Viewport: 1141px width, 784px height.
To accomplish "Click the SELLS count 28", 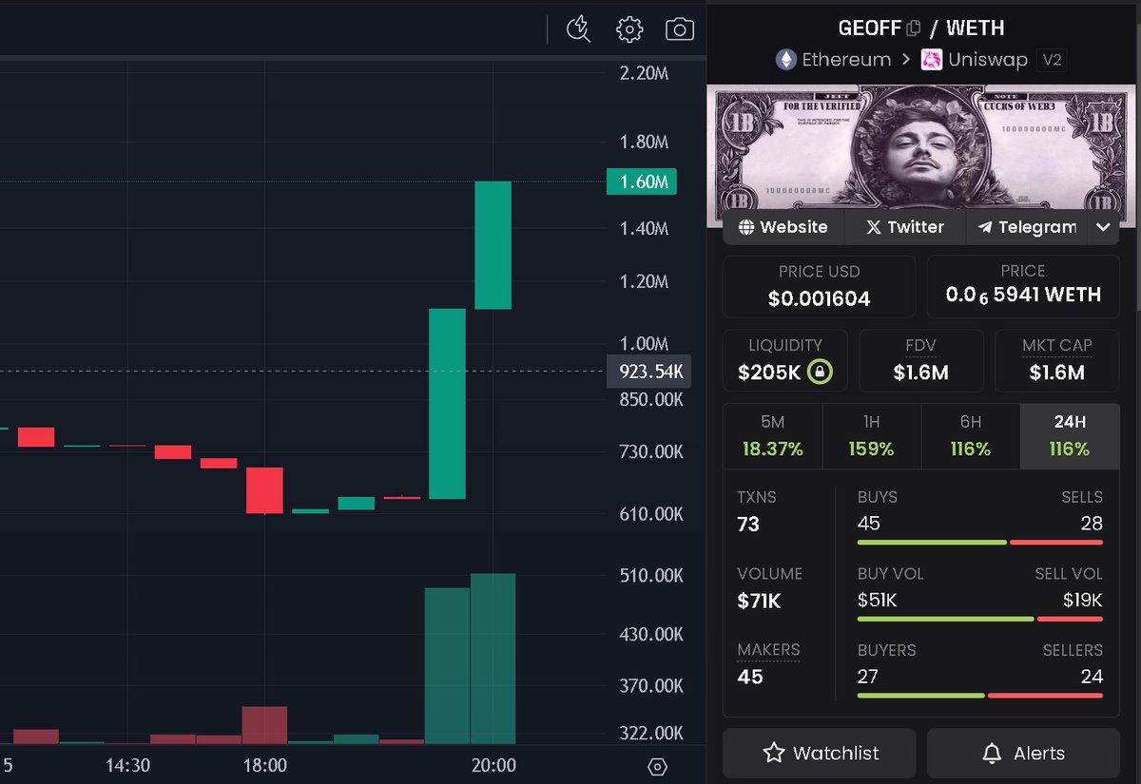I will point(1092,523).
